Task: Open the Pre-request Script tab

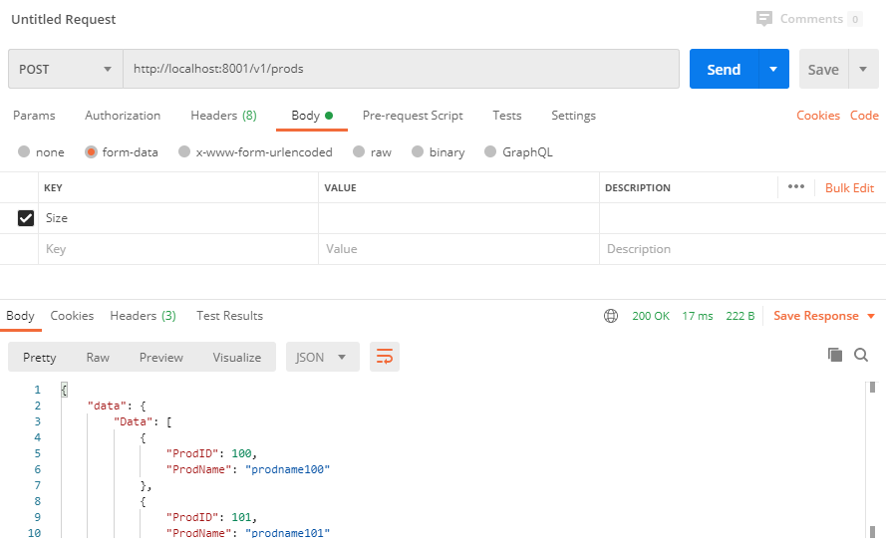Action: (413, 116)
